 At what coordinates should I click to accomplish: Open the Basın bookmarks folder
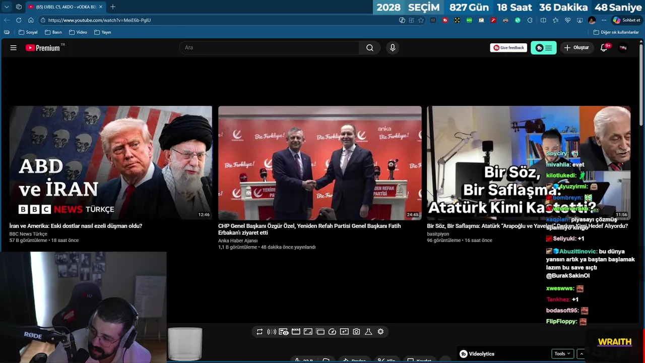coord(53,32)
